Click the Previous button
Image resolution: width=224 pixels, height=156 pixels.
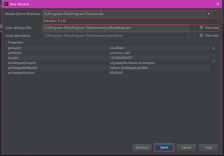tap(142, 148)
